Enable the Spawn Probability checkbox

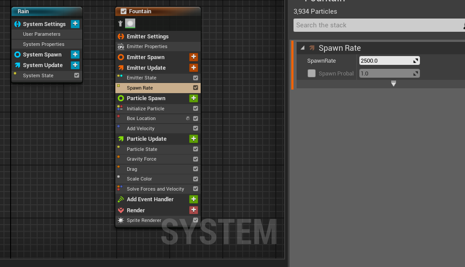point(312,73)
